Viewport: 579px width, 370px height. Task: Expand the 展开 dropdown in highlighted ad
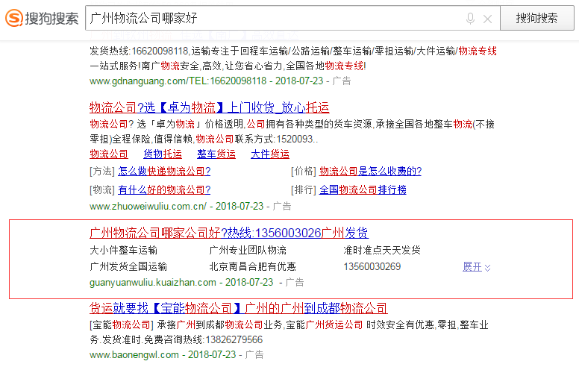[x=476, y=266]
